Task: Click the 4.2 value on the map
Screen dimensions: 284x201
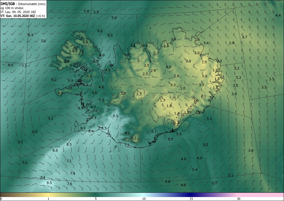Action: (x=127, y=133)
